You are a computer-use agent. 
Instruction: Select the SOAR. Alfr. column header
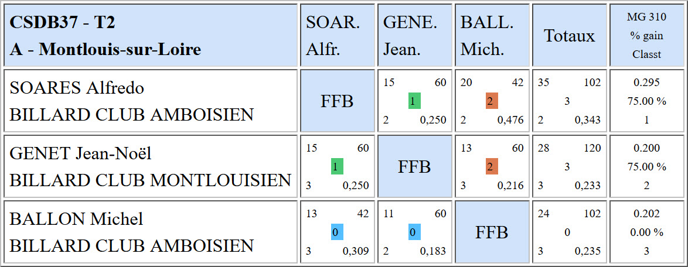pyautogui.click(x=338, y=36)
